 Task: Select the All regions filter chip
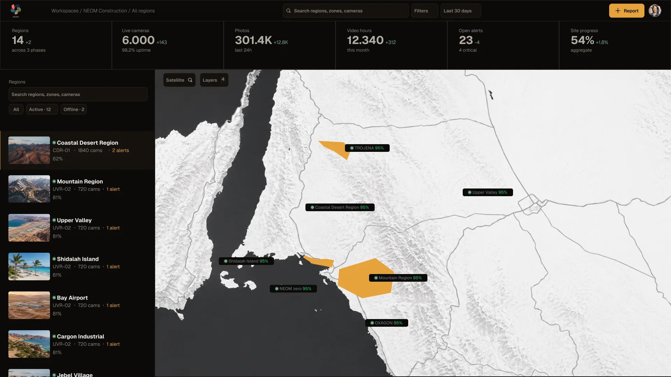[x=16, y=109]
